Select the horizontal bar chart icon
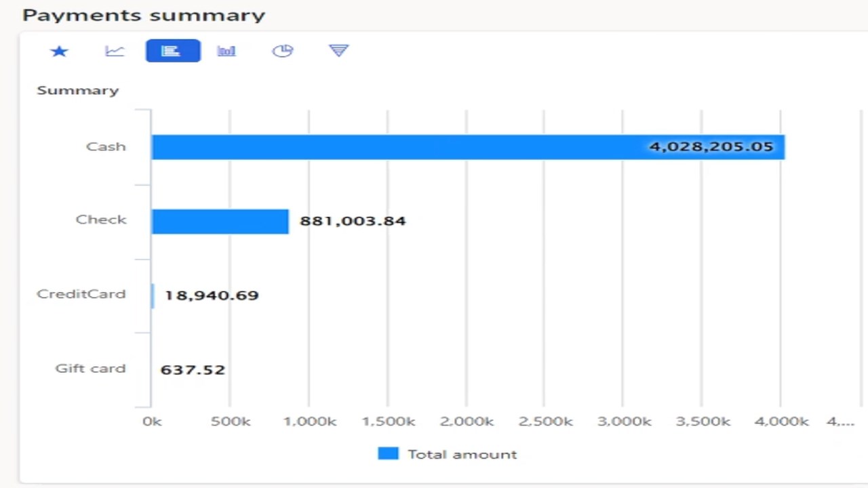 [x=173, y=51]
